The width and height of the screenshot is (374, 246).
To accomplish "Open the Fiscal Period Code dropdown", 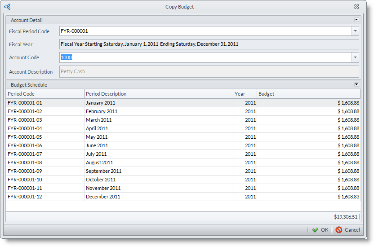I will pyautogui.click(x=355, y=31).
